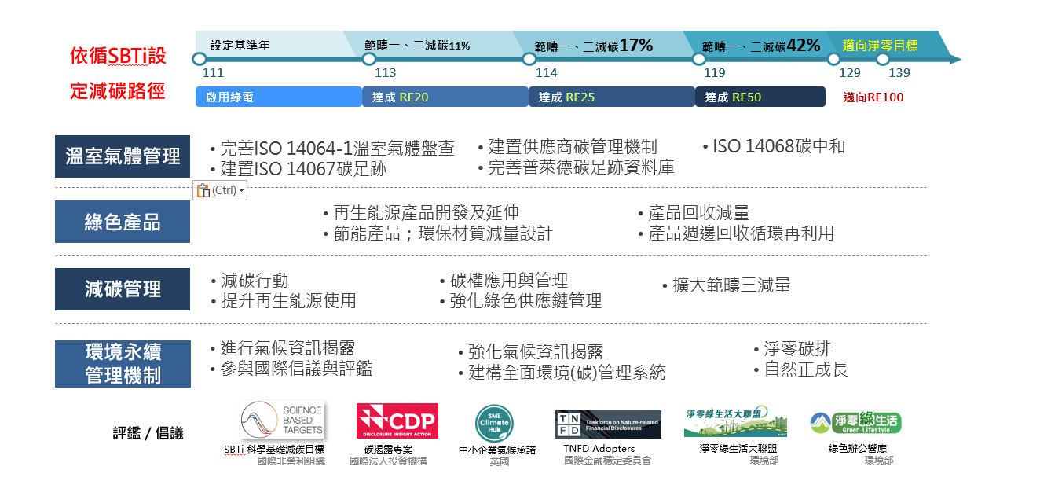Click the 啟用綠電 blue bar

click(x=278, y=97)
